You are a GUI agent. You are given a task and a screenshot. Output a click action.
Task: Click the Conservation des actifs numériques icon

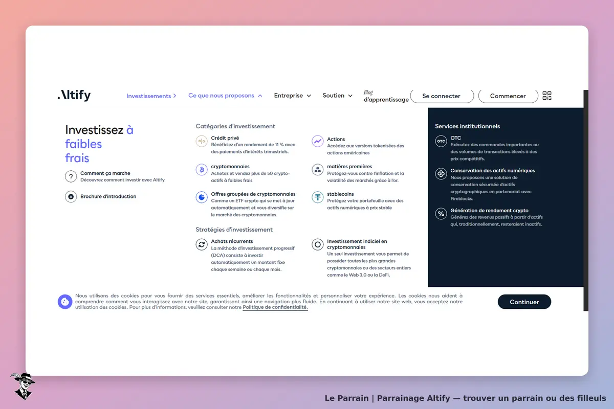(441, 174)
